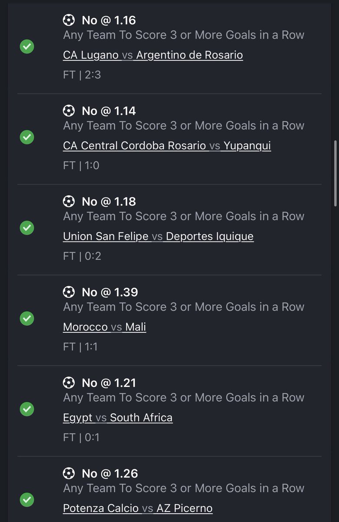The width and height of the screenshot is (339, 522).
Task: Open Egypt vs South Africa match link
Action: [118, 418]
